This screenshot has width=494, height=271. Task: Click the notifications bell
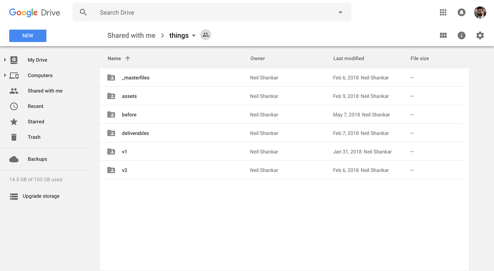click(461, 12)
